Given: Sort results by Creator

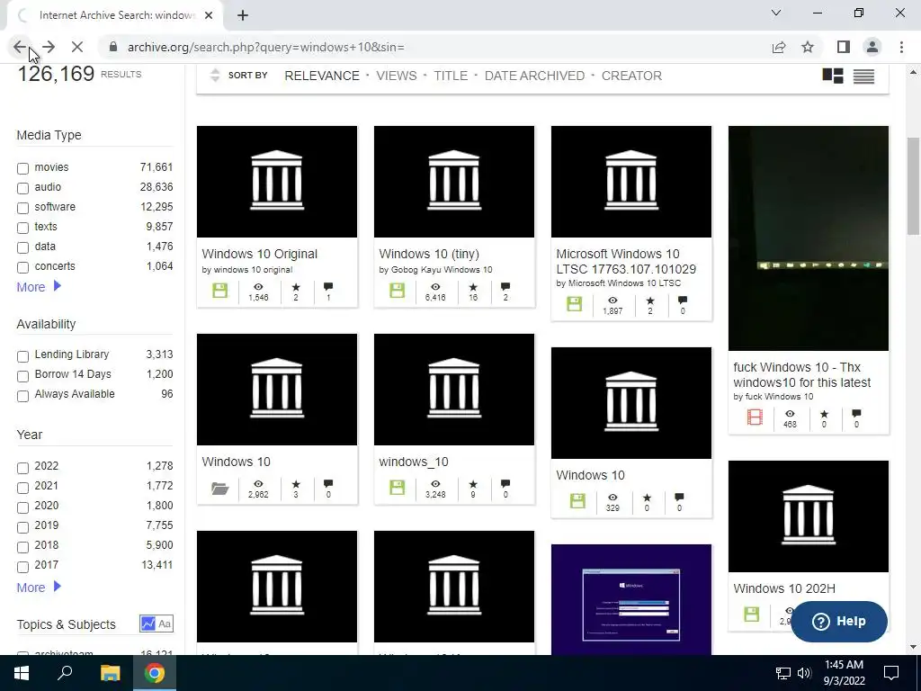Looking at the screenshot, I should pyautogui.click(x=631, y=76).
